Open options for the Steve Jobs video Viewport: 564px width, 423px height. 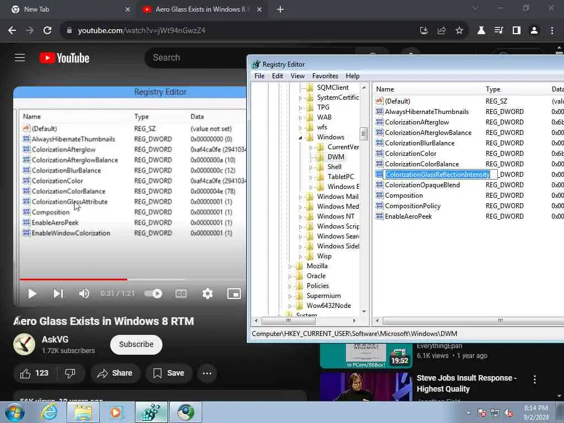click(534, 379)
